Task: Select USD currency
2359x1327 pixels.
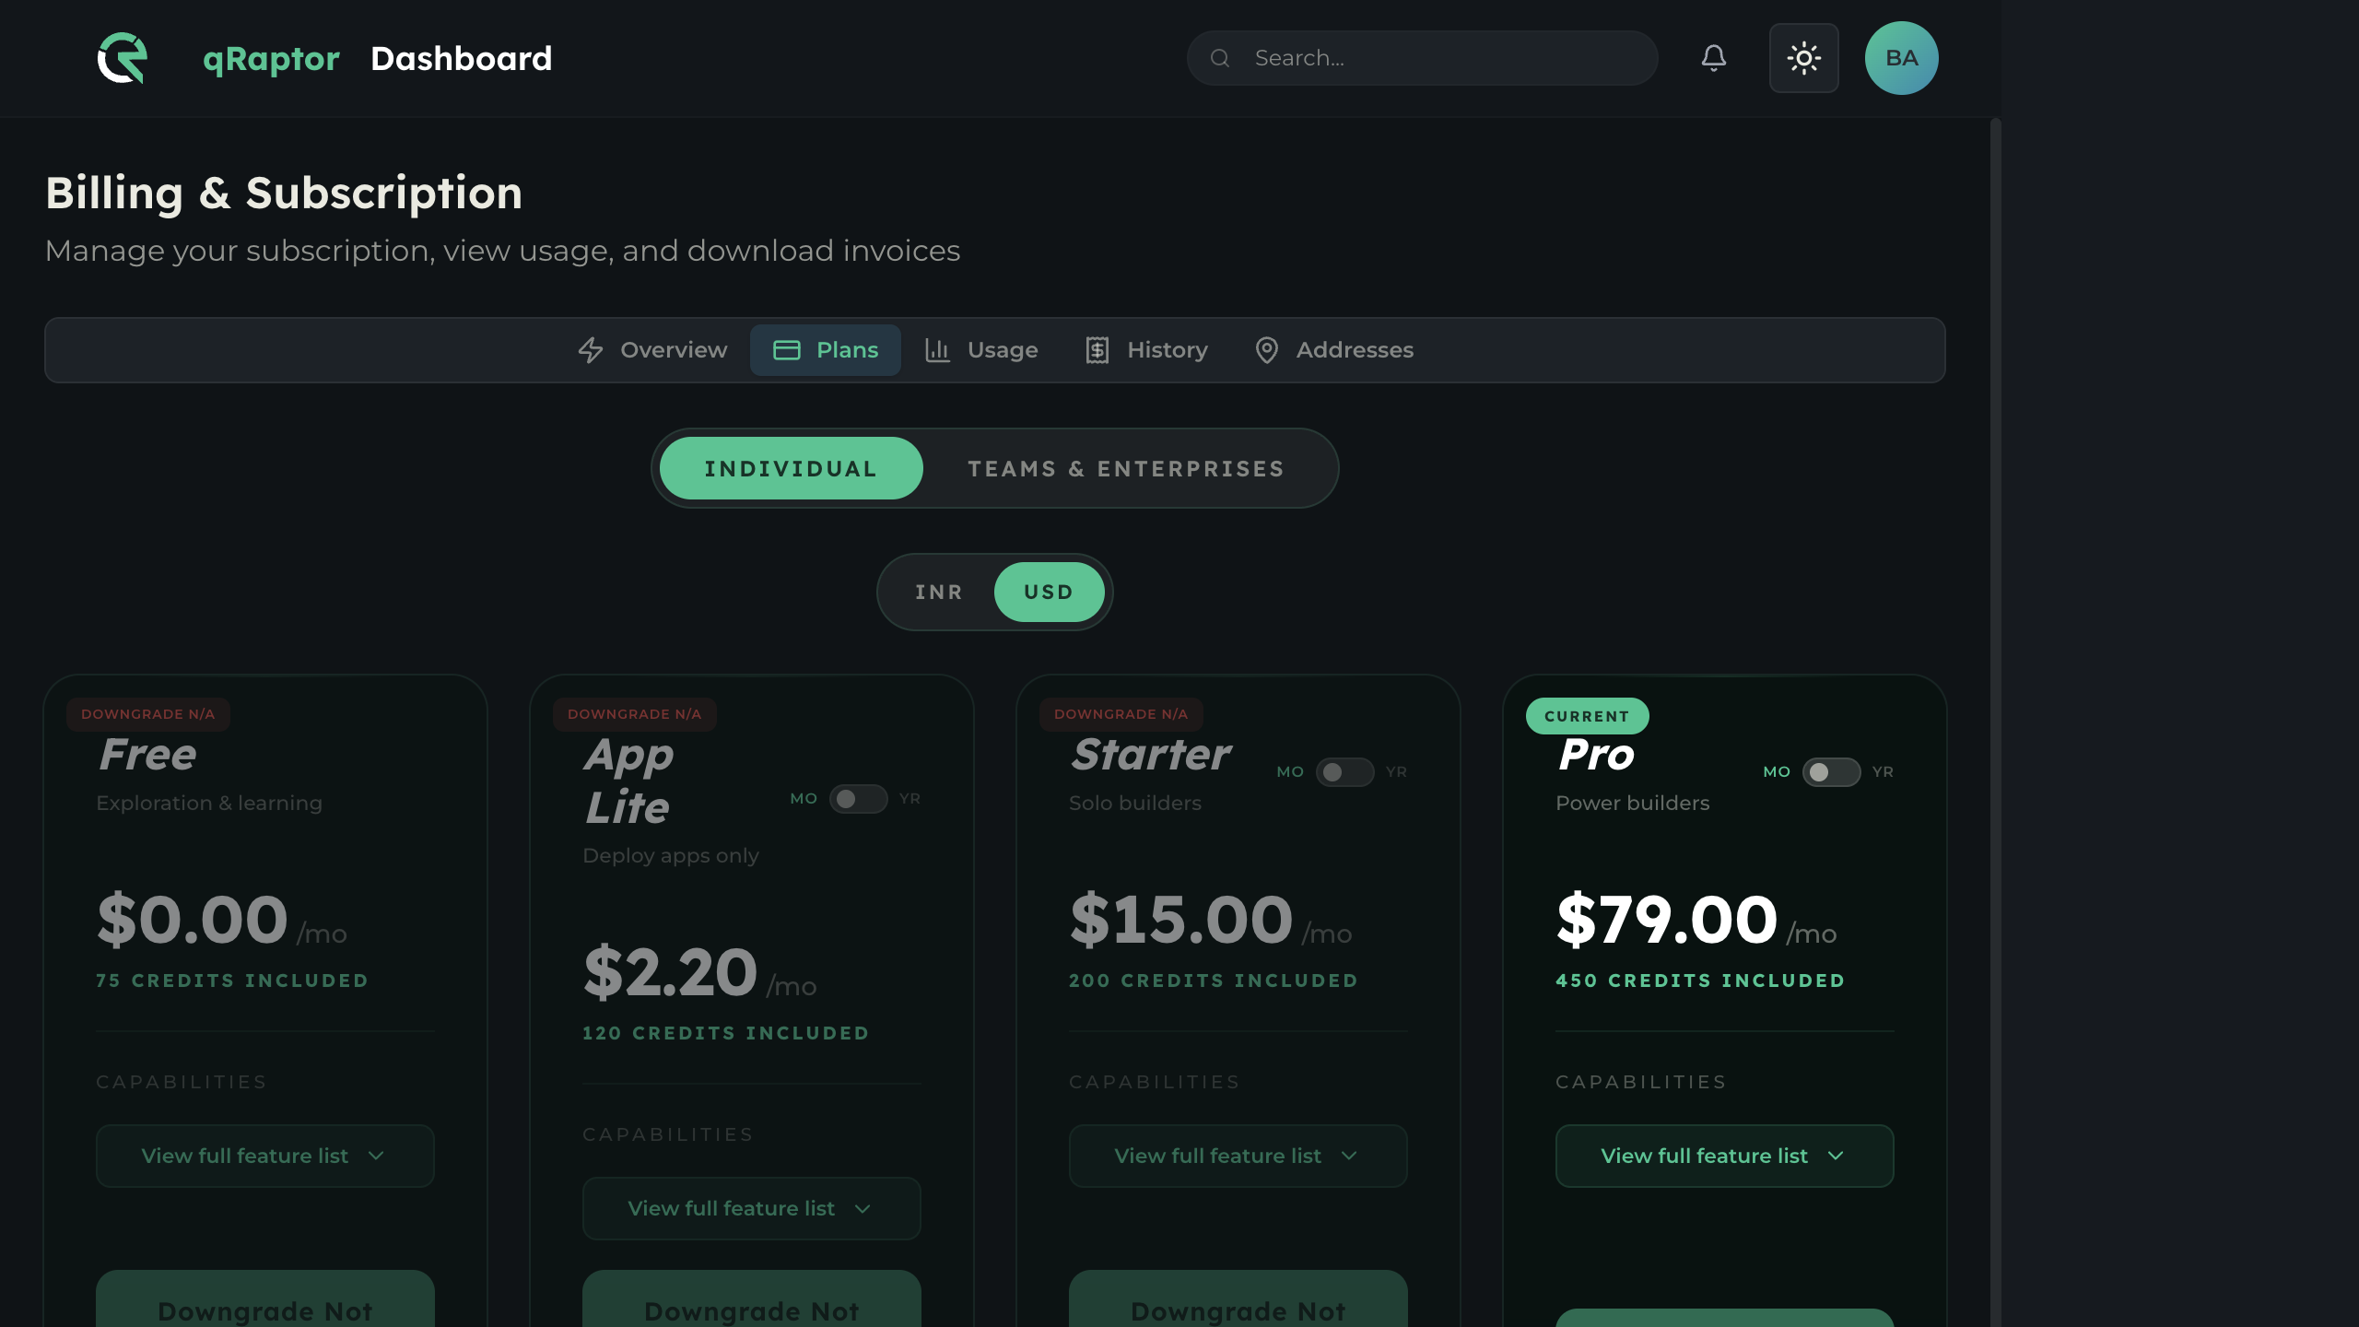Action: coord(1049,592)
